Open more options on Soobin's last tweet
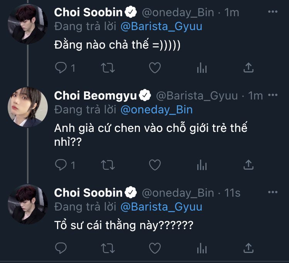Viewport: 289px width, 263px height. click(272, 192)
